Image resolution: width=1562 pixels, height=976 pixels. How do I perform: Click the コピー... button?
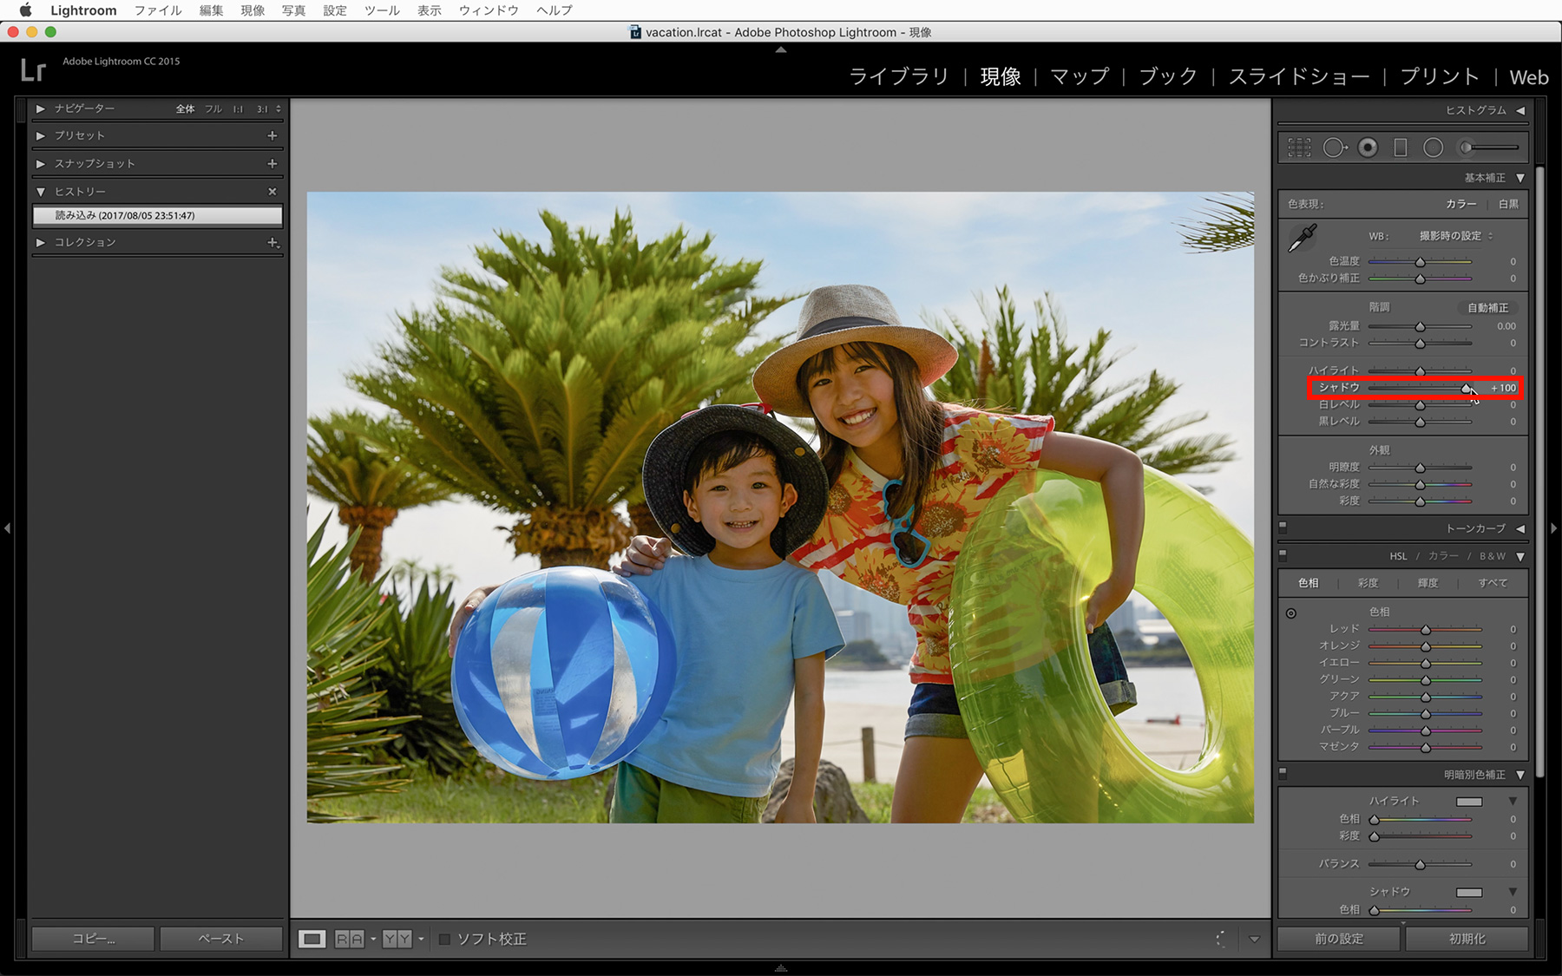[93, 939]
